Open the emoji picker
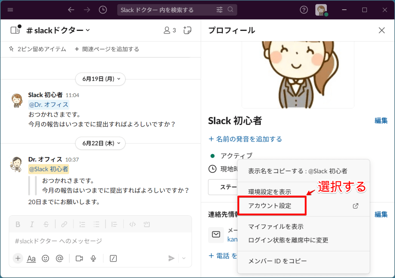Image resolution: width=395 pixels, height=278 pixels. 46,258
